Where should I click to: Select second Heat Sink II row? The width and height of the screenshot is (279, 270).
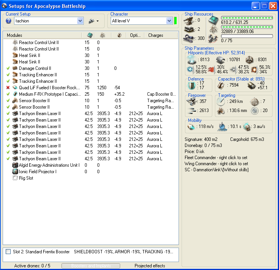(x=91, y=62)
